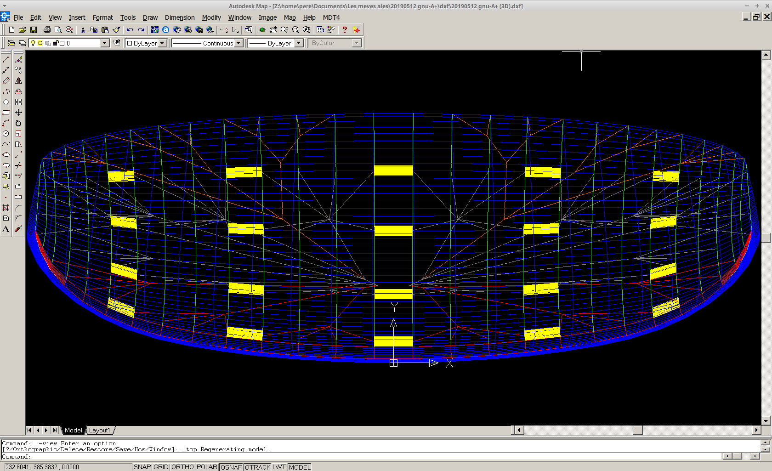Toggle SNAP mode in status bar
Screen dimensions: 772x471
142,467
